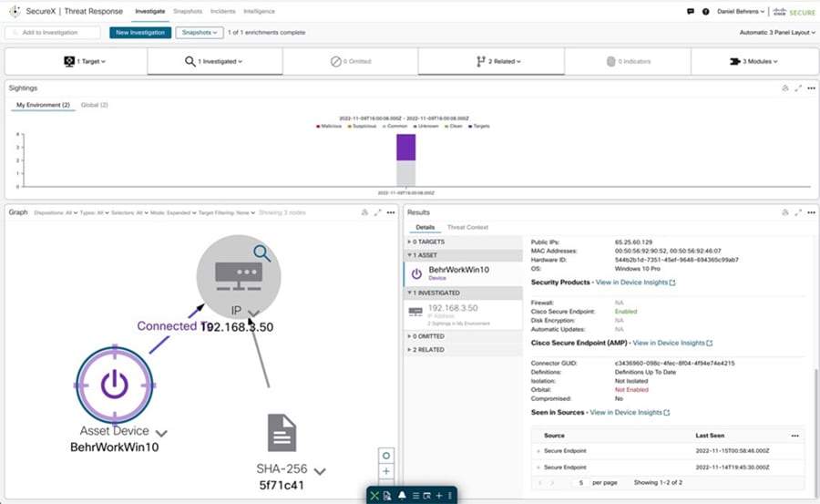
Task: Pin the Sightings panel
Action: pos(785,87)
